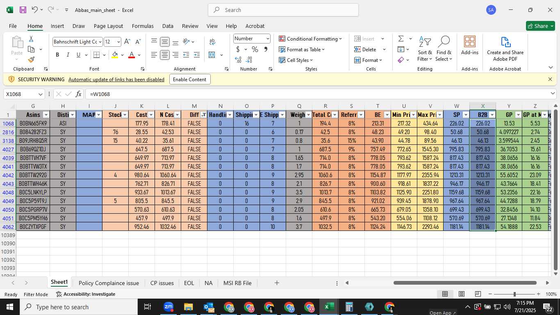The width and height of the screenshot is (560, 315).
Task: Click the Save icon in title bar
Action: tap(23, 10)
